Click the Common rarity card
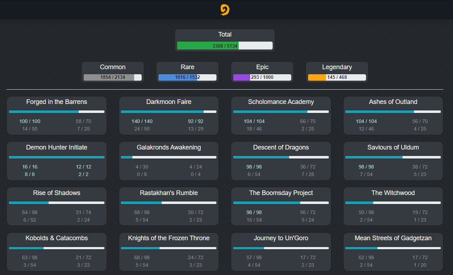The height and width of the screenshot is (275, 453). [112, 72]
